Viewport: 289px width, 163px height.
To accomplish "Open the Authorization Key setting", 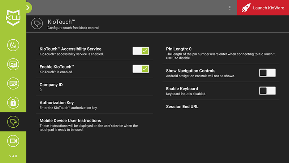I will pyautogui.click(x=94, y=105).
